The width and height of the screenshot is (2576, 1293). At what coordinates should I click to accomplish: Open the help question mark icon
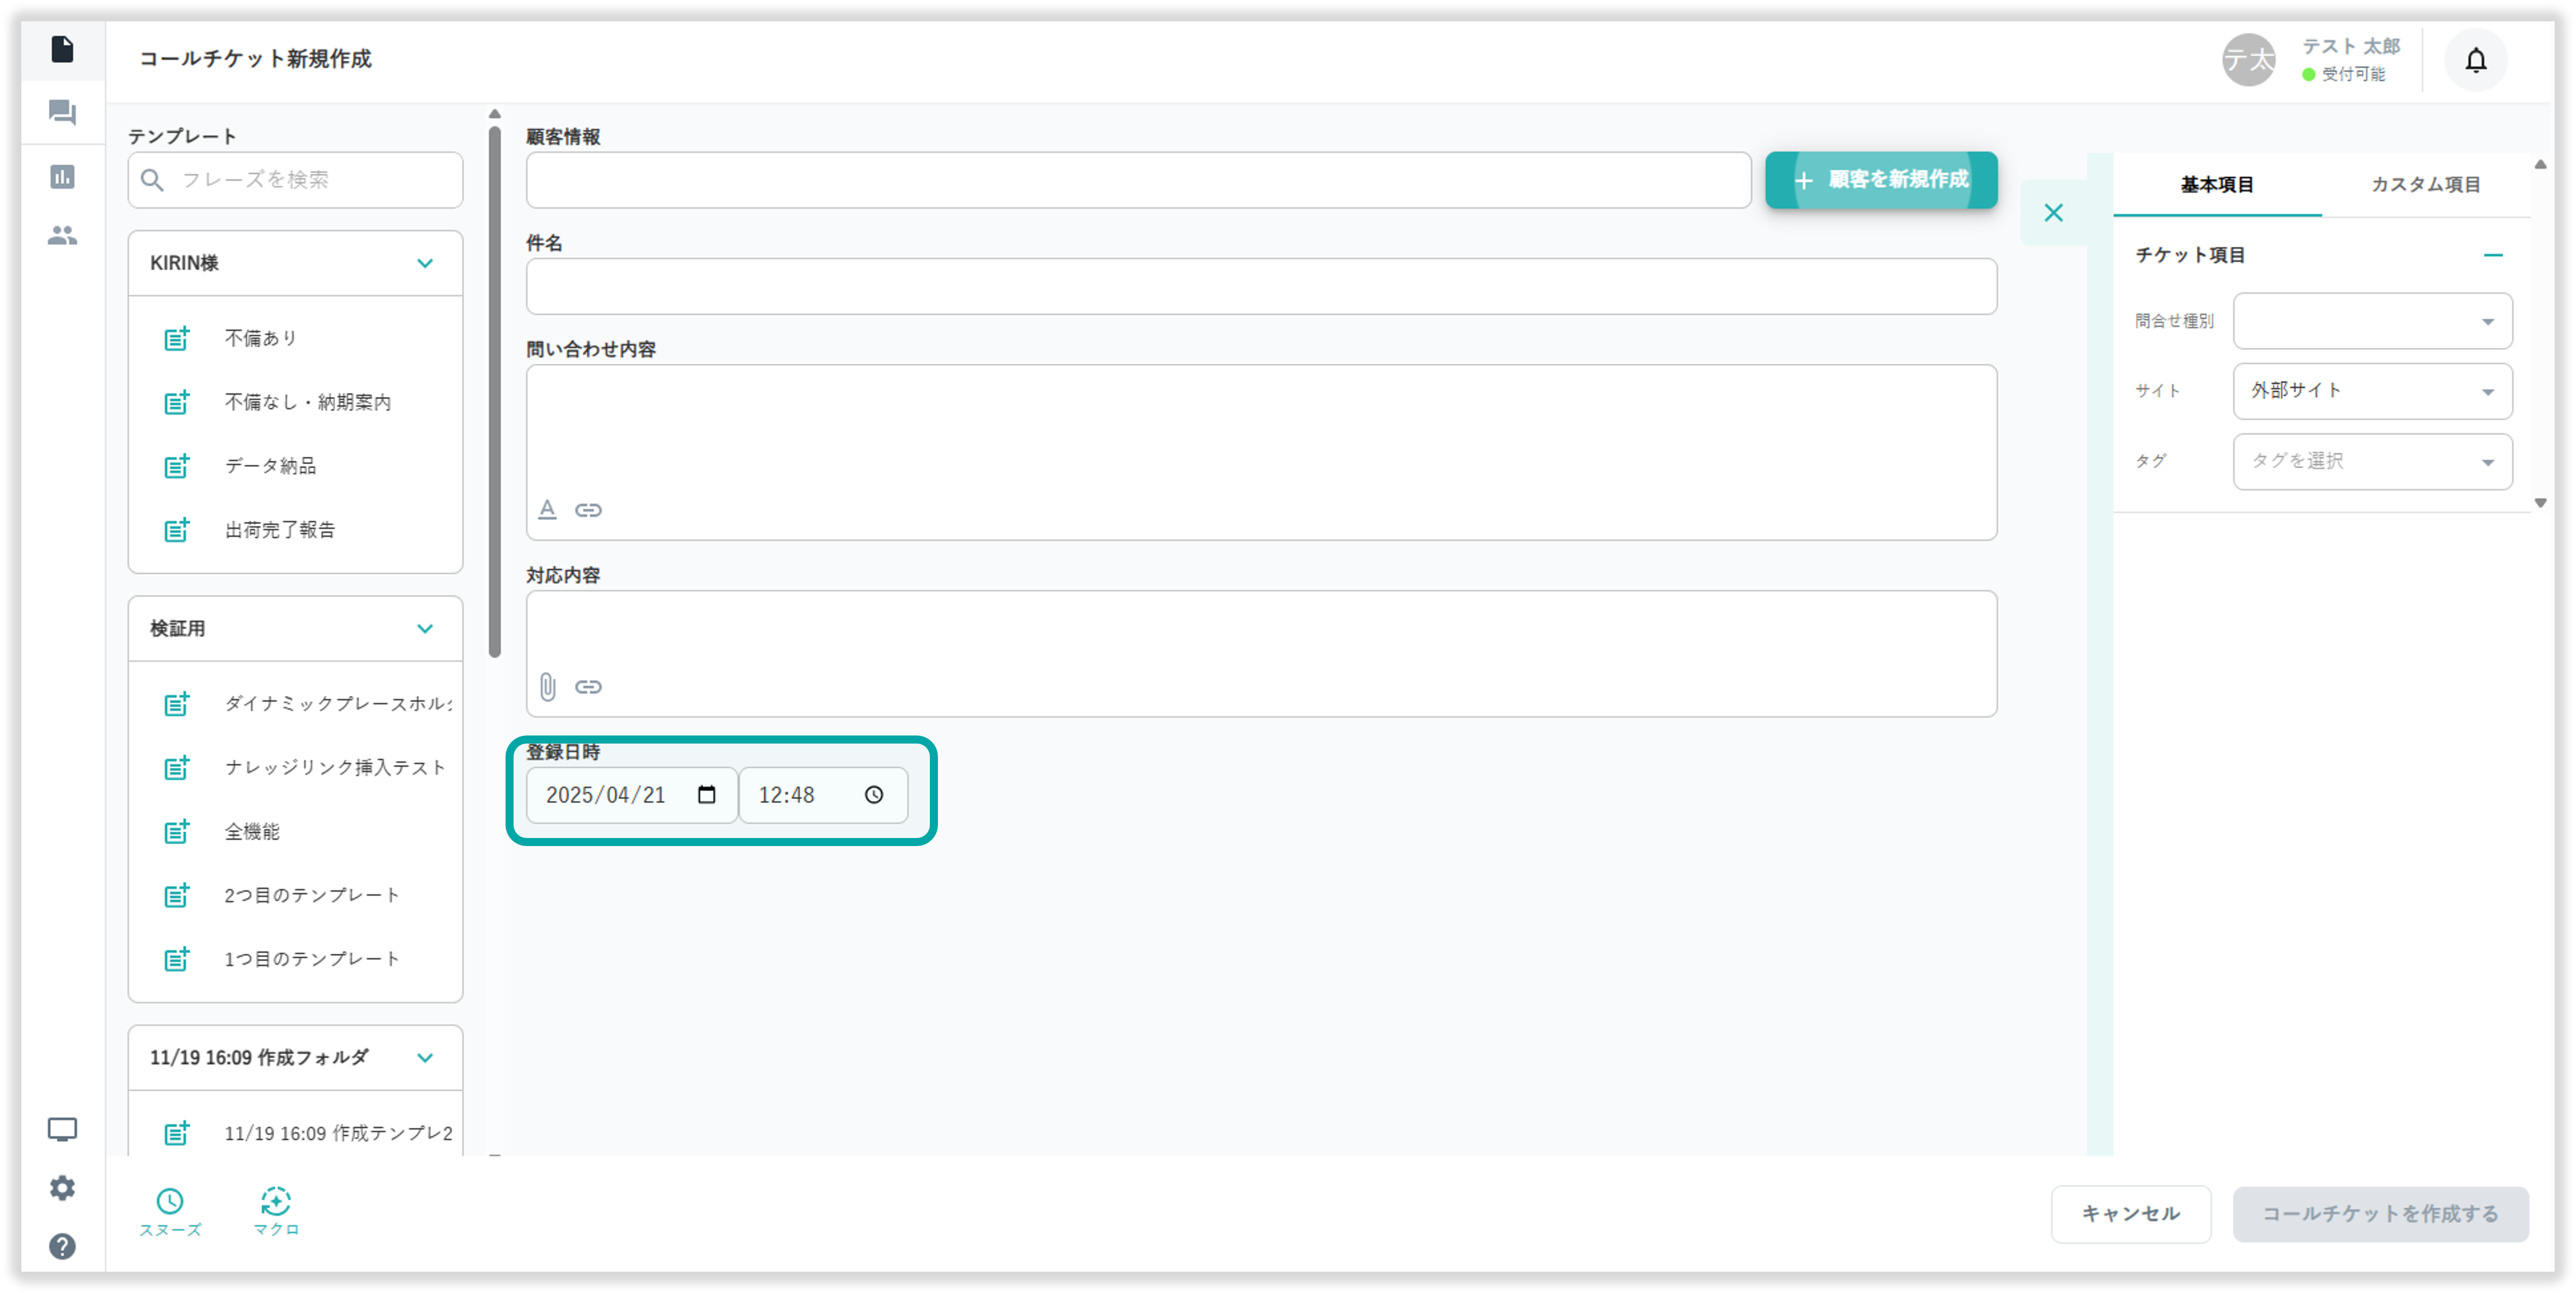(62, 1246)
